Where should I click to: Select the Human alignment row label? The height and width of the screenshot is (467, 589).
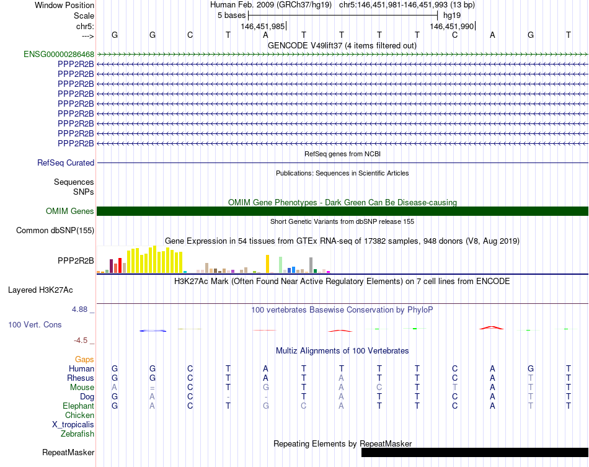pos(81,368)
